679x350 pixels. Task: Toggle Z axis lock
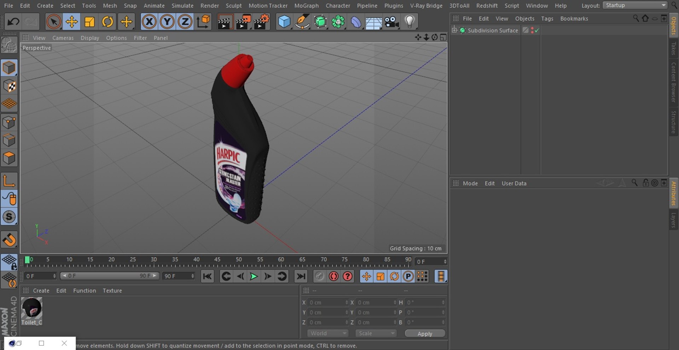pyautogui.click(x=185, y=22)
